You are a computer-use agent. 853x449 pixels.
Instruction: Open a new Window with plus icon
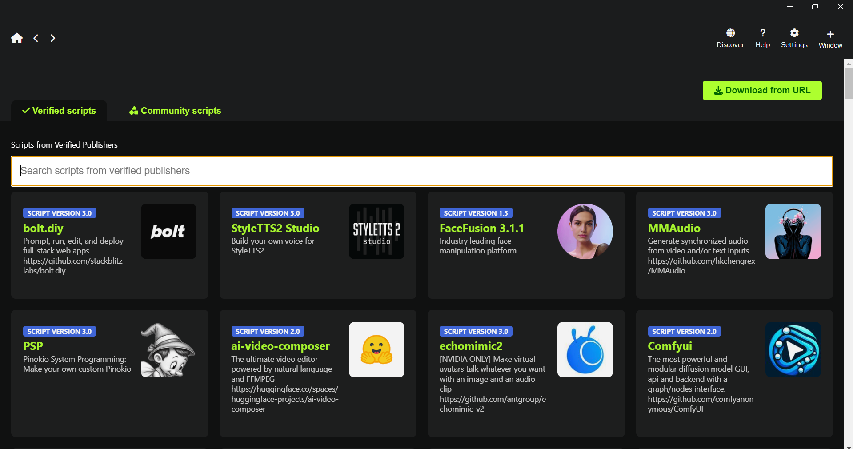pos(830,34)
